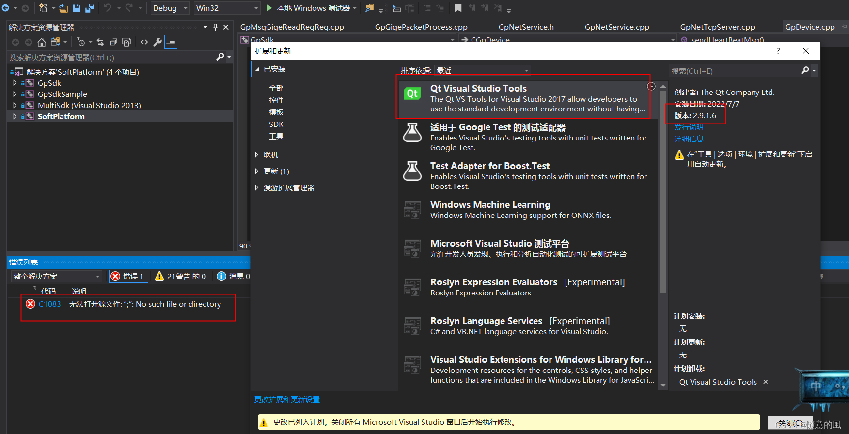Expand the Online category
This screenshot has width=849, height=434.
click(x=257, y=155)
